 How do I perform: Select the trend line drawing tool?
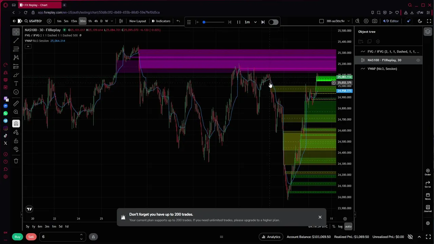point(16,40)
